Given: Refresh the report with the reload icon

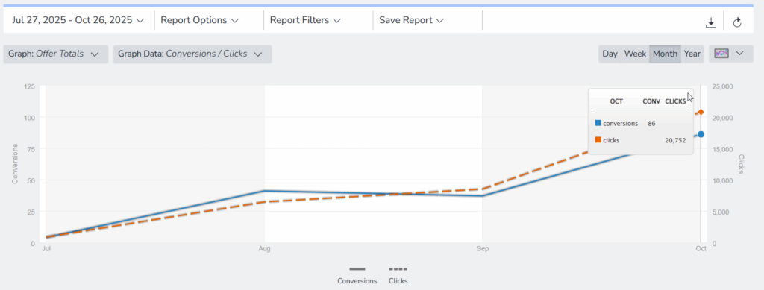Looking at the screenshot, I should pyautogui.click(x=737, y=22).
